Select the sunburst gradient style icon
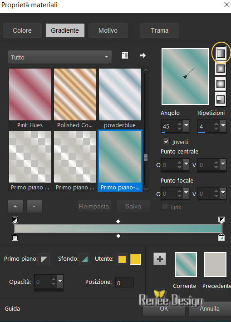The width and height of the screenshot is (231, 322). [x=221, y=84]
